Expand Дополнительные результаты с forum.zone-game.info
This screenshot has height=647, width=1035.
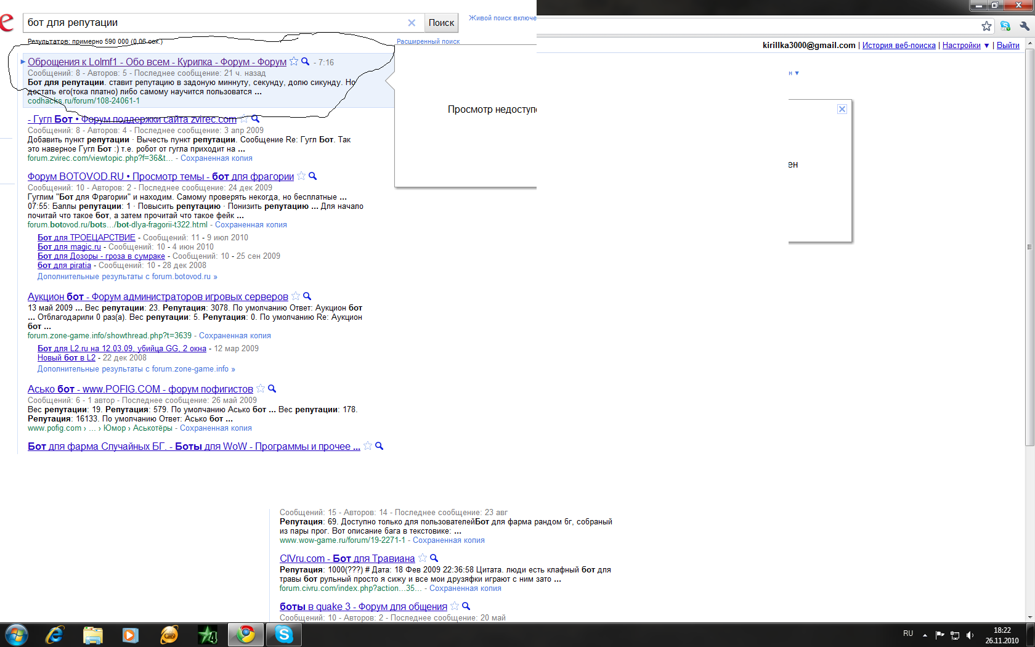pyautogui.click(x=136, y=368)
